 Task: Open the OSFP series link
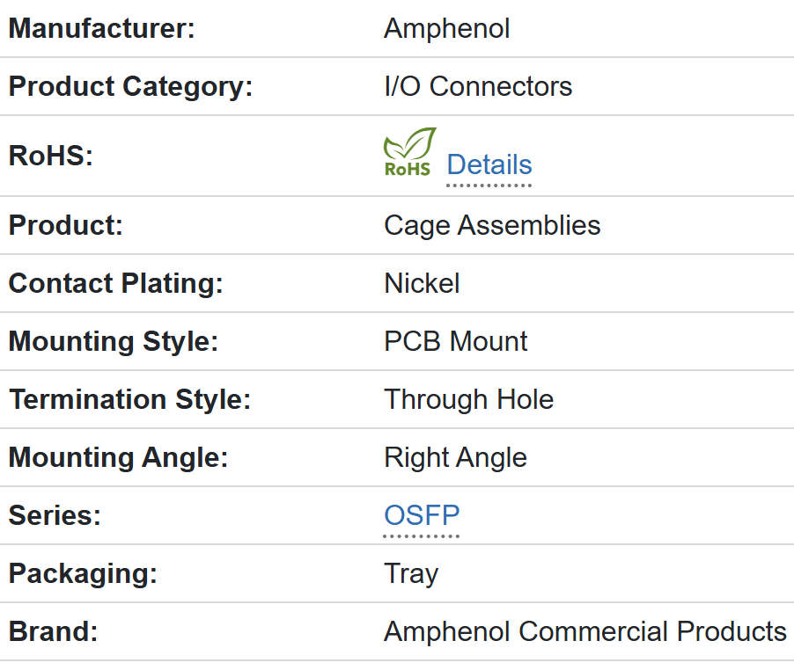pyautogui.click(x=422, y=515)
